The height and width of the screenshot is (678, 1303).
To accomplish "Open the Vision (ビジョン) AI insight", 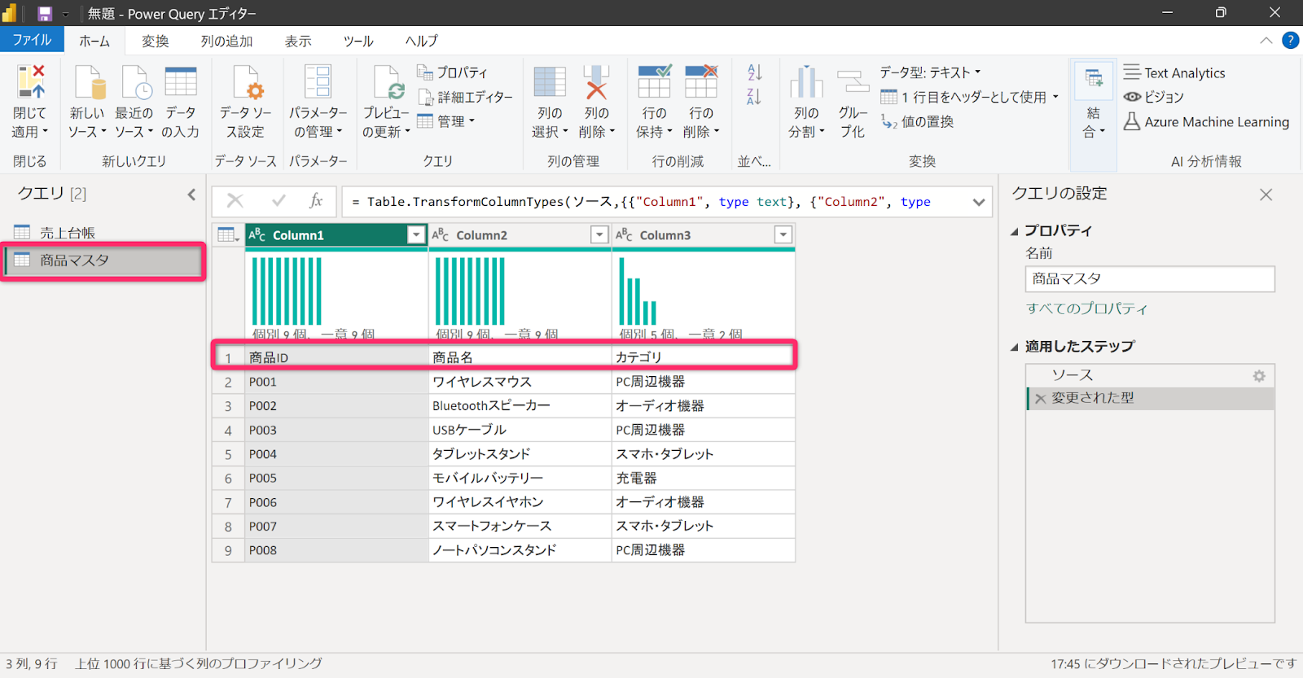I will point(1154,97).
